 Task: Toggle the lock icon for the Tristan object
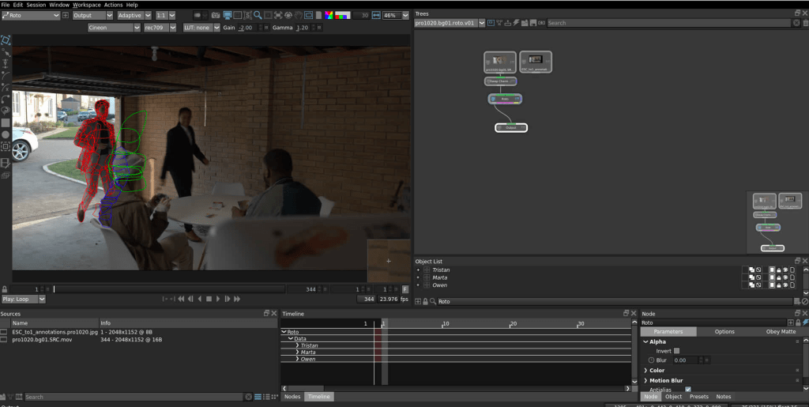click(779, 270)
